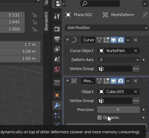Animate the Dynamic property dot

coord(144,118)
